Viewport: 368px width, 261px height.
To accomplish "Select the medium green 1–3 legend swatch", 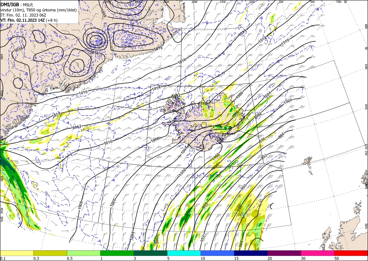I will [117, 253].
